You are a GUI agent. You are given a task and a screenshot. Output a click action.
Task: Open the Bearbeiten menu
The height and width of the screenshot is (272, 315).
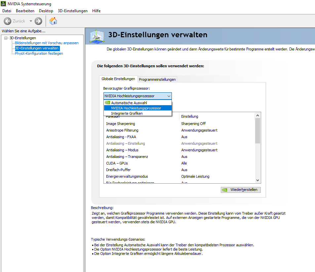25,11
